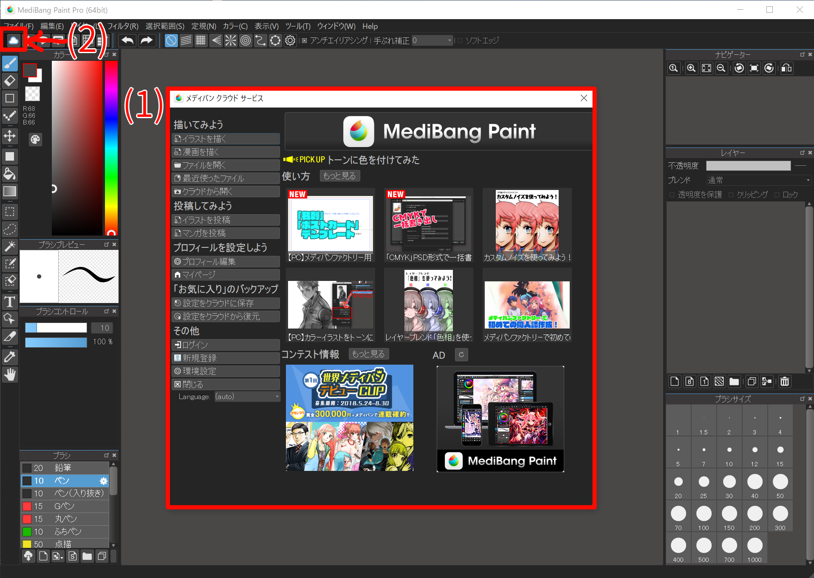Toggle the Soft Edge checkbox
This screenshot has height=578, width=814.
coord(460,41)
